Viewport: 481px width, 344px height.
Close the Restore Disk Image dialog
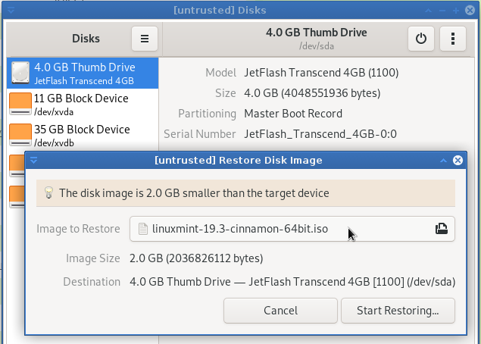458,160
